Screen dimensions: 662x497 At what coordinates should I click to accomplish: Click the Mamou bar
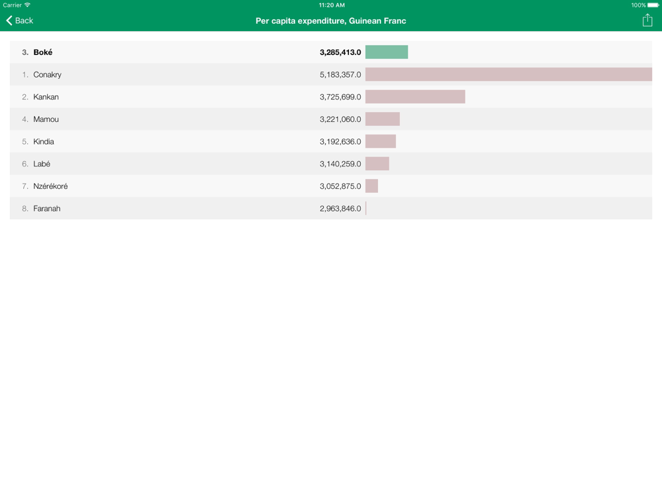coord(383,119)
